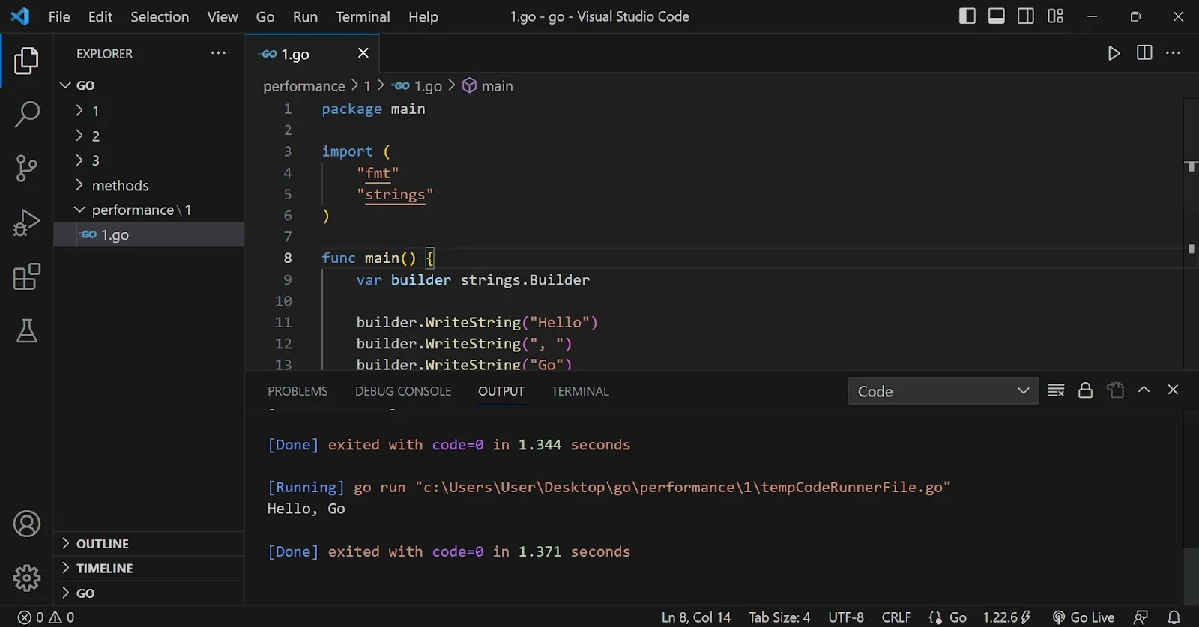Image resolution: width=1199 pixels, height=627 pixels.
Task: Customize layout icon in title bar
Action: pos(1056,16)
